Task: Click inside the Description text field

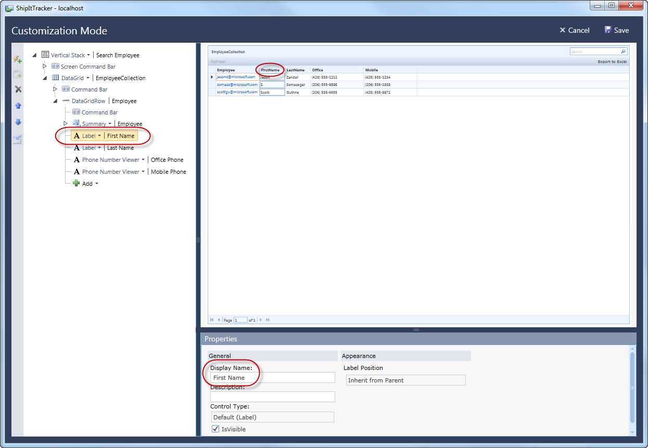Action: [272, 396]
